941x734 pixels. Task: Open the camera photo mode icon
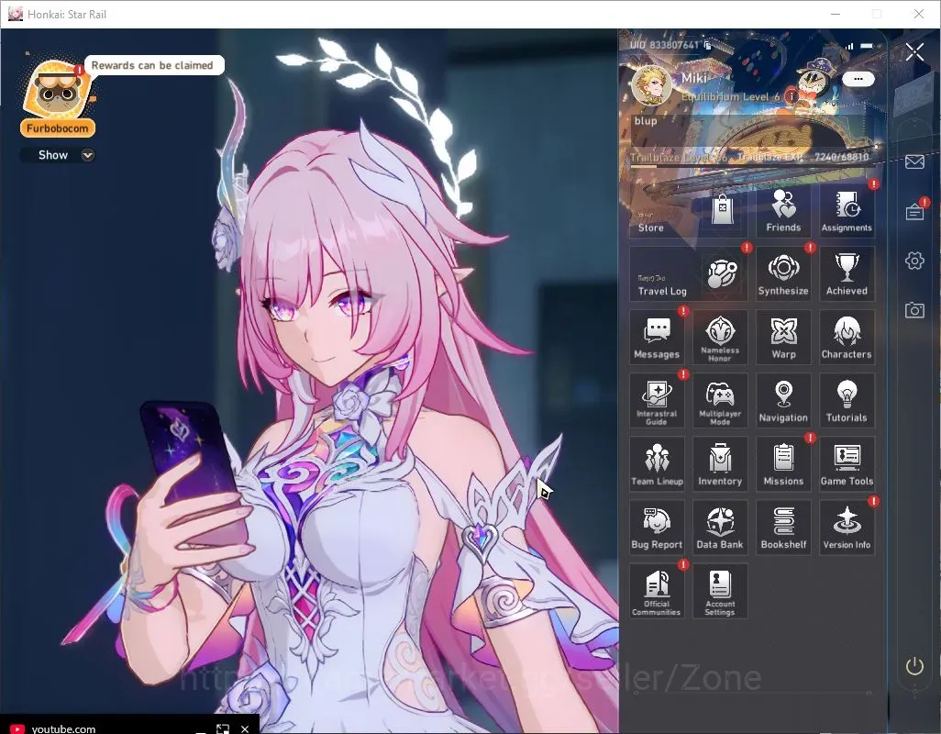point(914,310)
